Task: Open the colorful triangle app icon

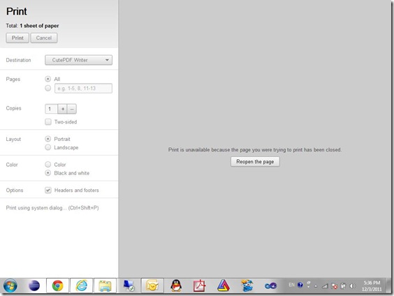Action: point(224,286)
